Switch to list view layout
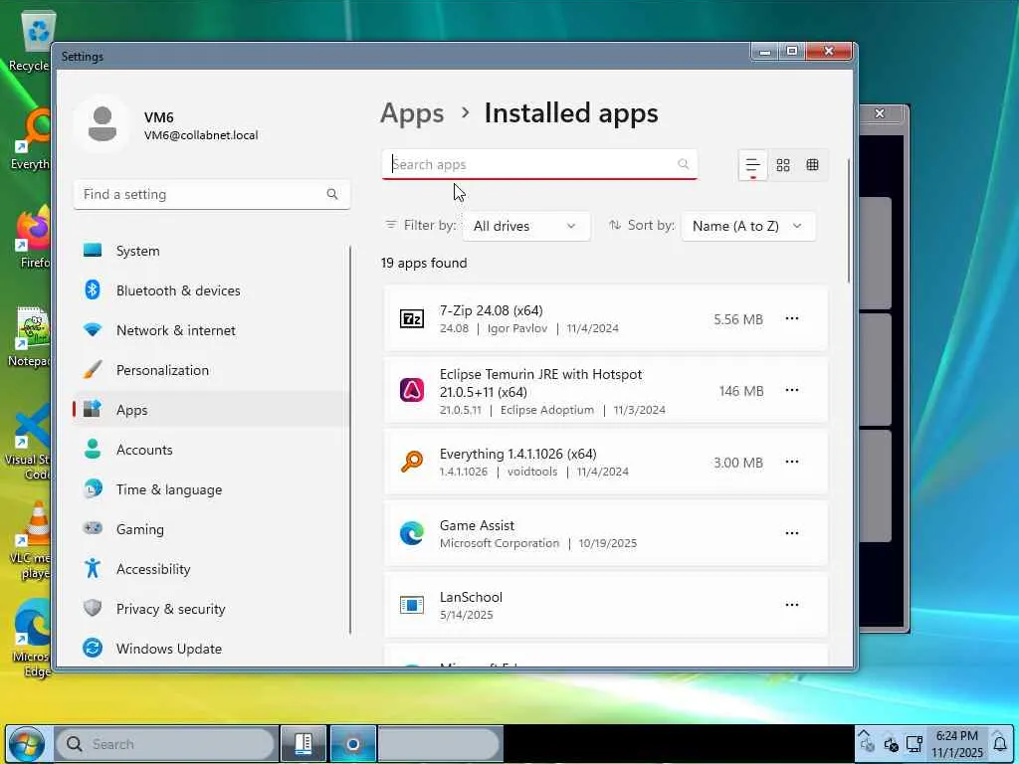The image size is (1019, 764). [x=752, y=165]
